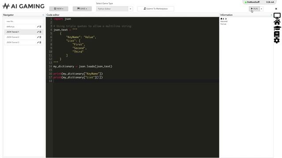Open the graduation cap tutorials icon
282x158 pixels.
pyautogui.click(x=277, y=28)
